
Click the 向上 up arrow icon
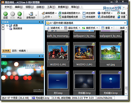(19, 14)
